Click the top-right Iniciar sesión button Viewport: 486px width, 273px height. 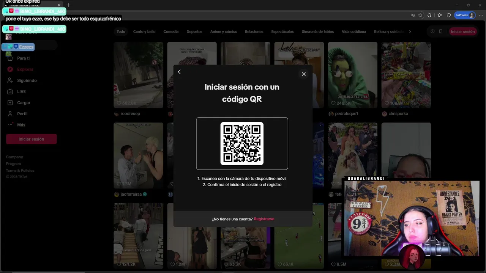(462, 31)
